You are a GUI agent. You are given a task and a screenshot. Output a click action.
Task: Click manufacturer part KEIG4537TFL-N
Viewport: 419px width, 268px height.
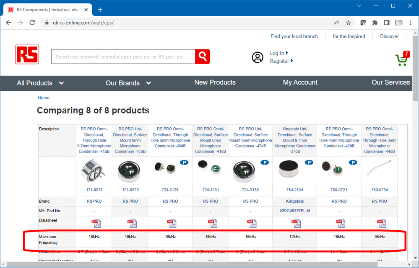295,211
